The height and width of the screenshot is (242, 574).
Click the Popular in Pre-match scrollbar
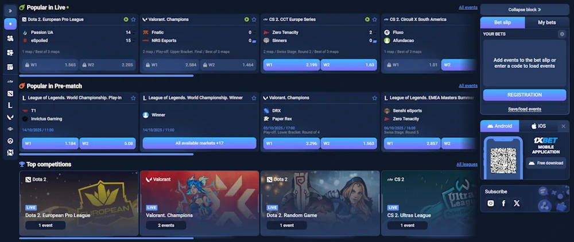[x=106, y=154]
